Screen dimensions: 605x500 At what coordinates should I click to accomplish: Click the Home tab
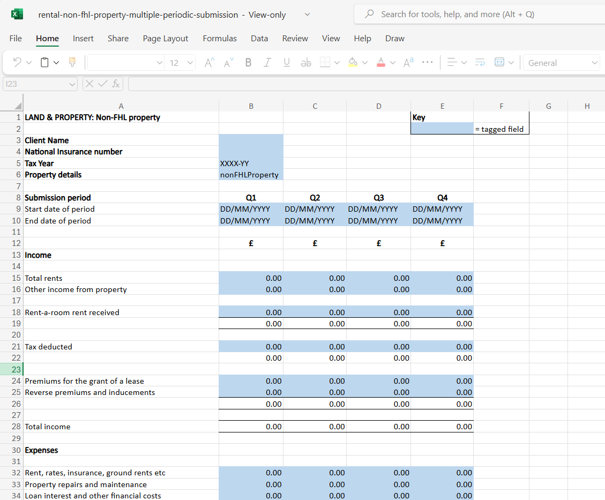coord(47,39)
